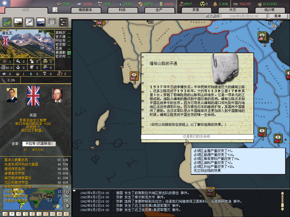The image size is (290, 217).
Task: Open the 贸易 trade tab
Action: coord(196,10)
